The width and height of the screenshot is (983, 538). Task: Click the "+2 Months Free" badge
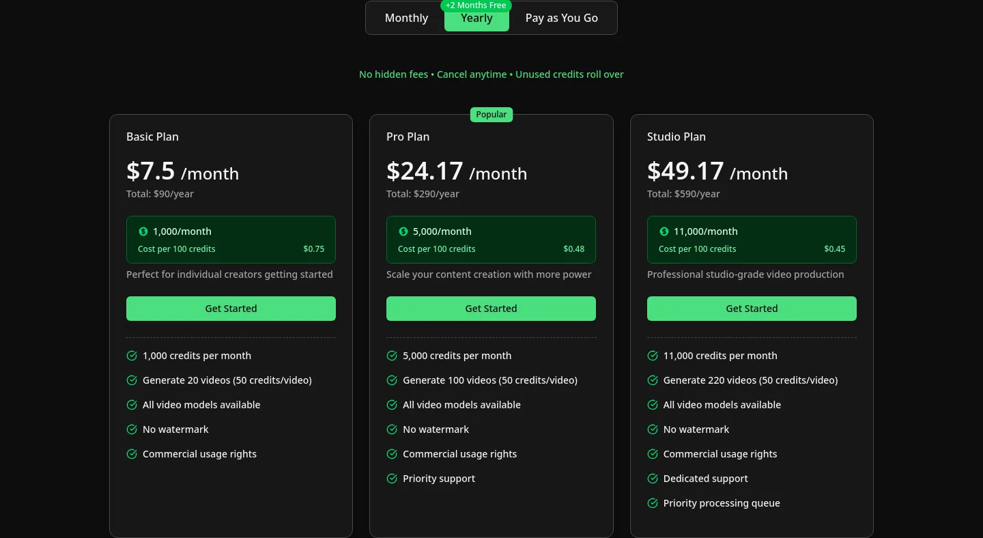pyautogui.click(x=476, y=5)
